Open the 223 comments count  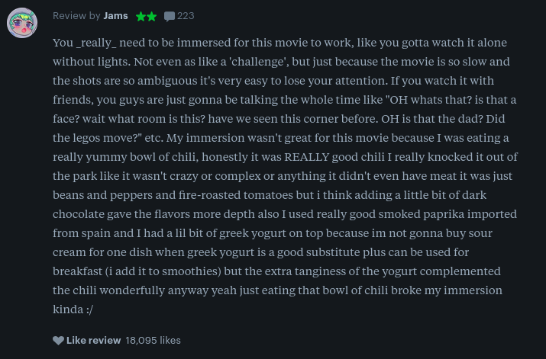186,16
